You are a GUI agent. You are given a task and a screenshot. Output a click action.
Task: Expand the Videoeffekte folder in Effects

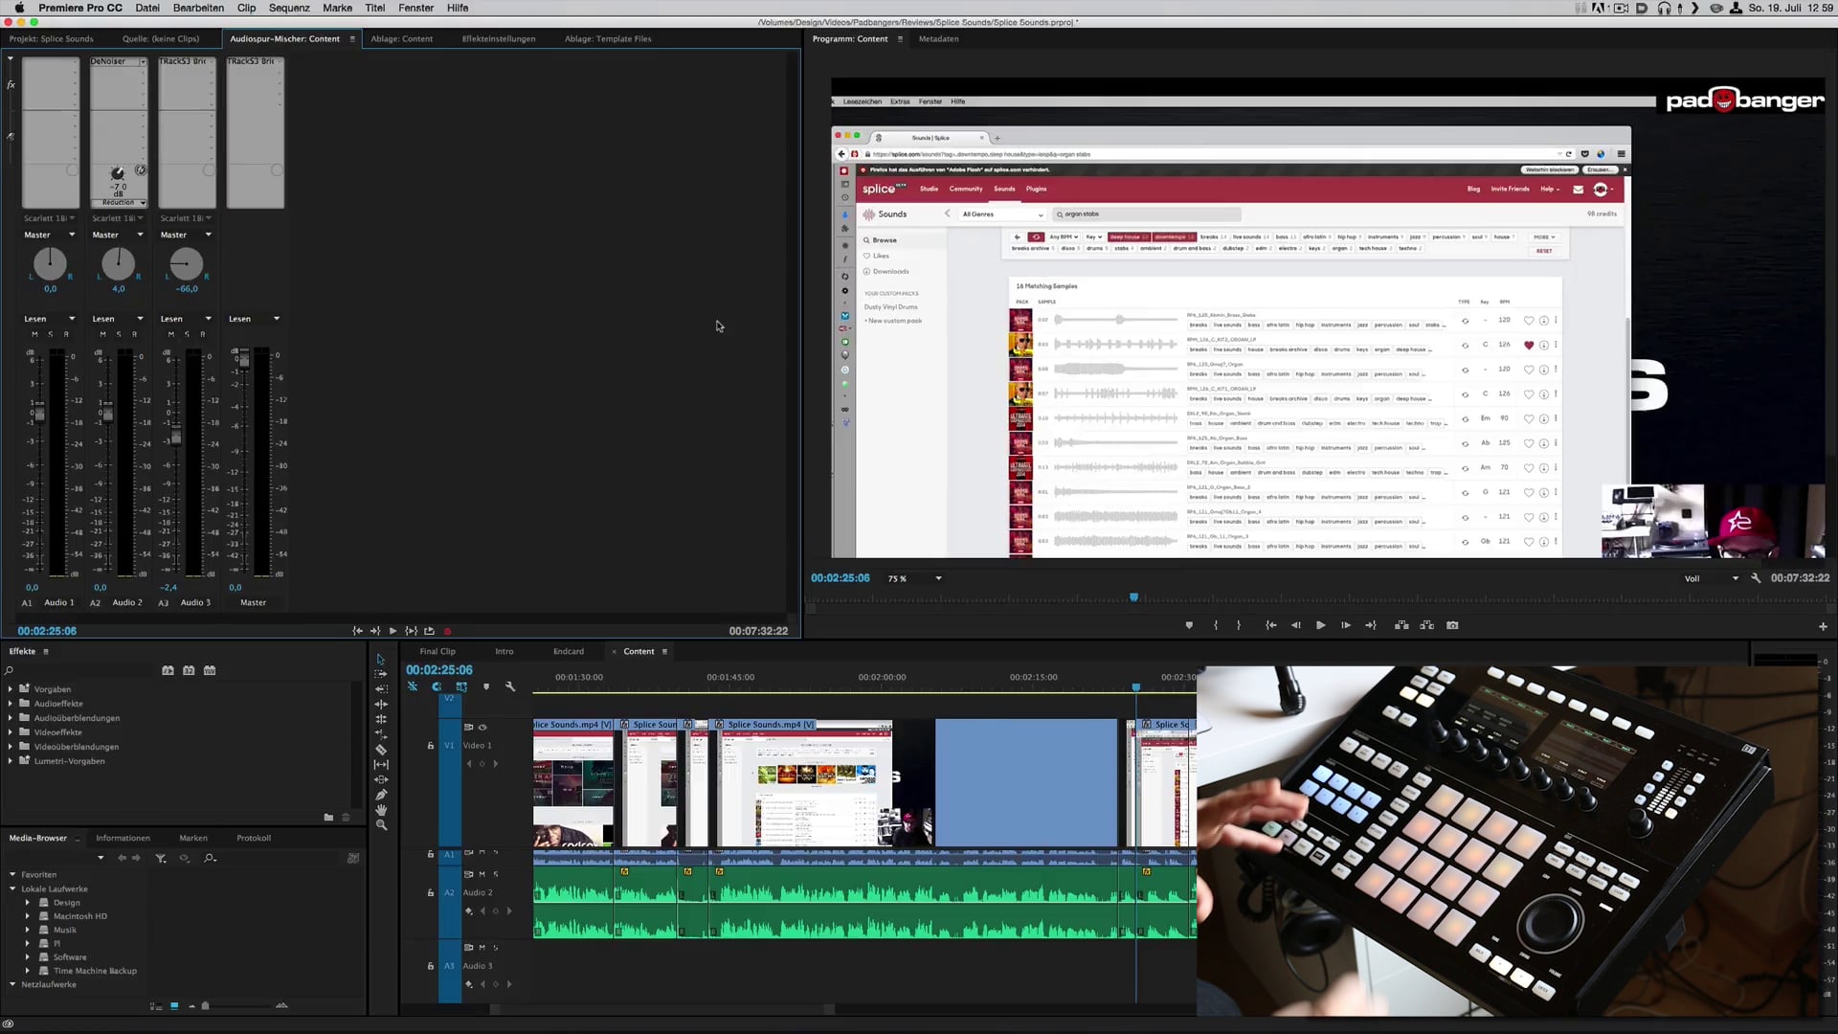[12, 732]
